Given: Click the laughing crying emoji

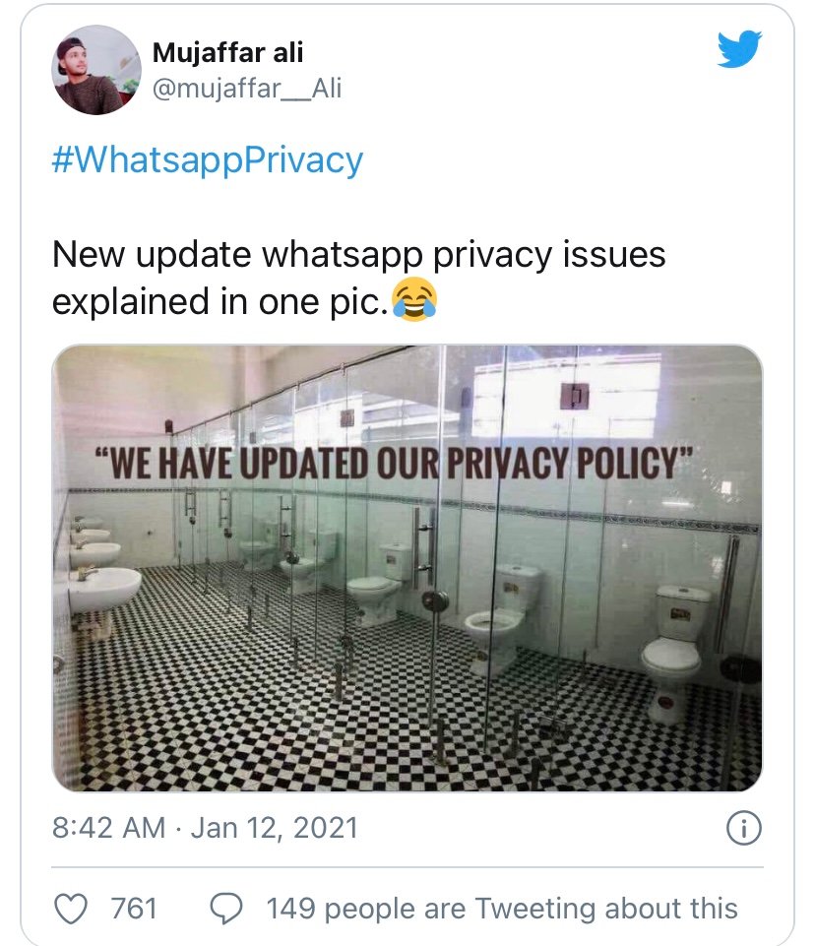Looking at the screenshot, I should [x=414, y=297].
